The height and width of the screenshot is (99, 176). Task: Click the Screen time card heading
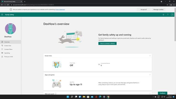click(x=48, y=56)
